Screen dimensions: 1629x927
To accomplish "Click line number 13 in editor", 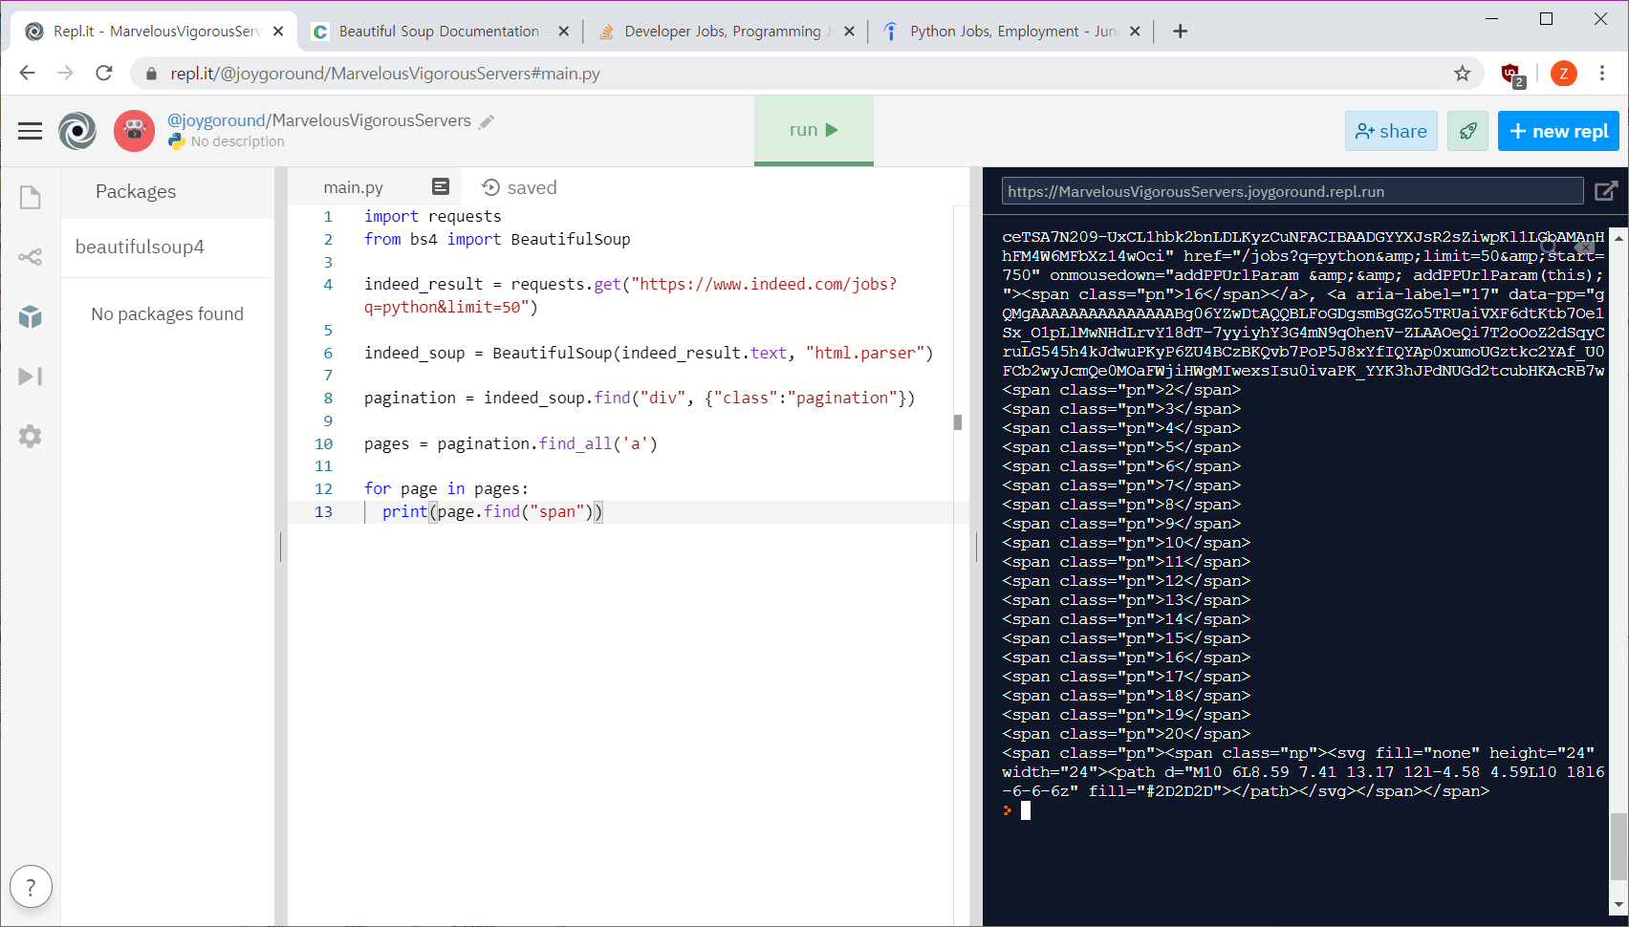I will (324, 512).
